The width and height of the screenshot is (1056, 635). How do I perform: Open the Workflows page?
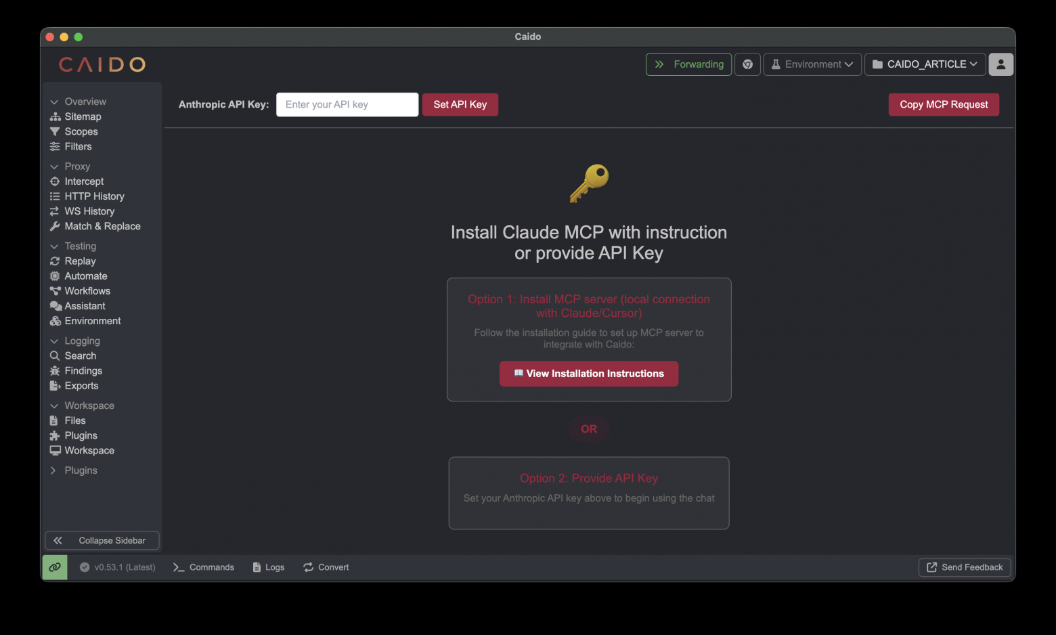pos(88,291)
